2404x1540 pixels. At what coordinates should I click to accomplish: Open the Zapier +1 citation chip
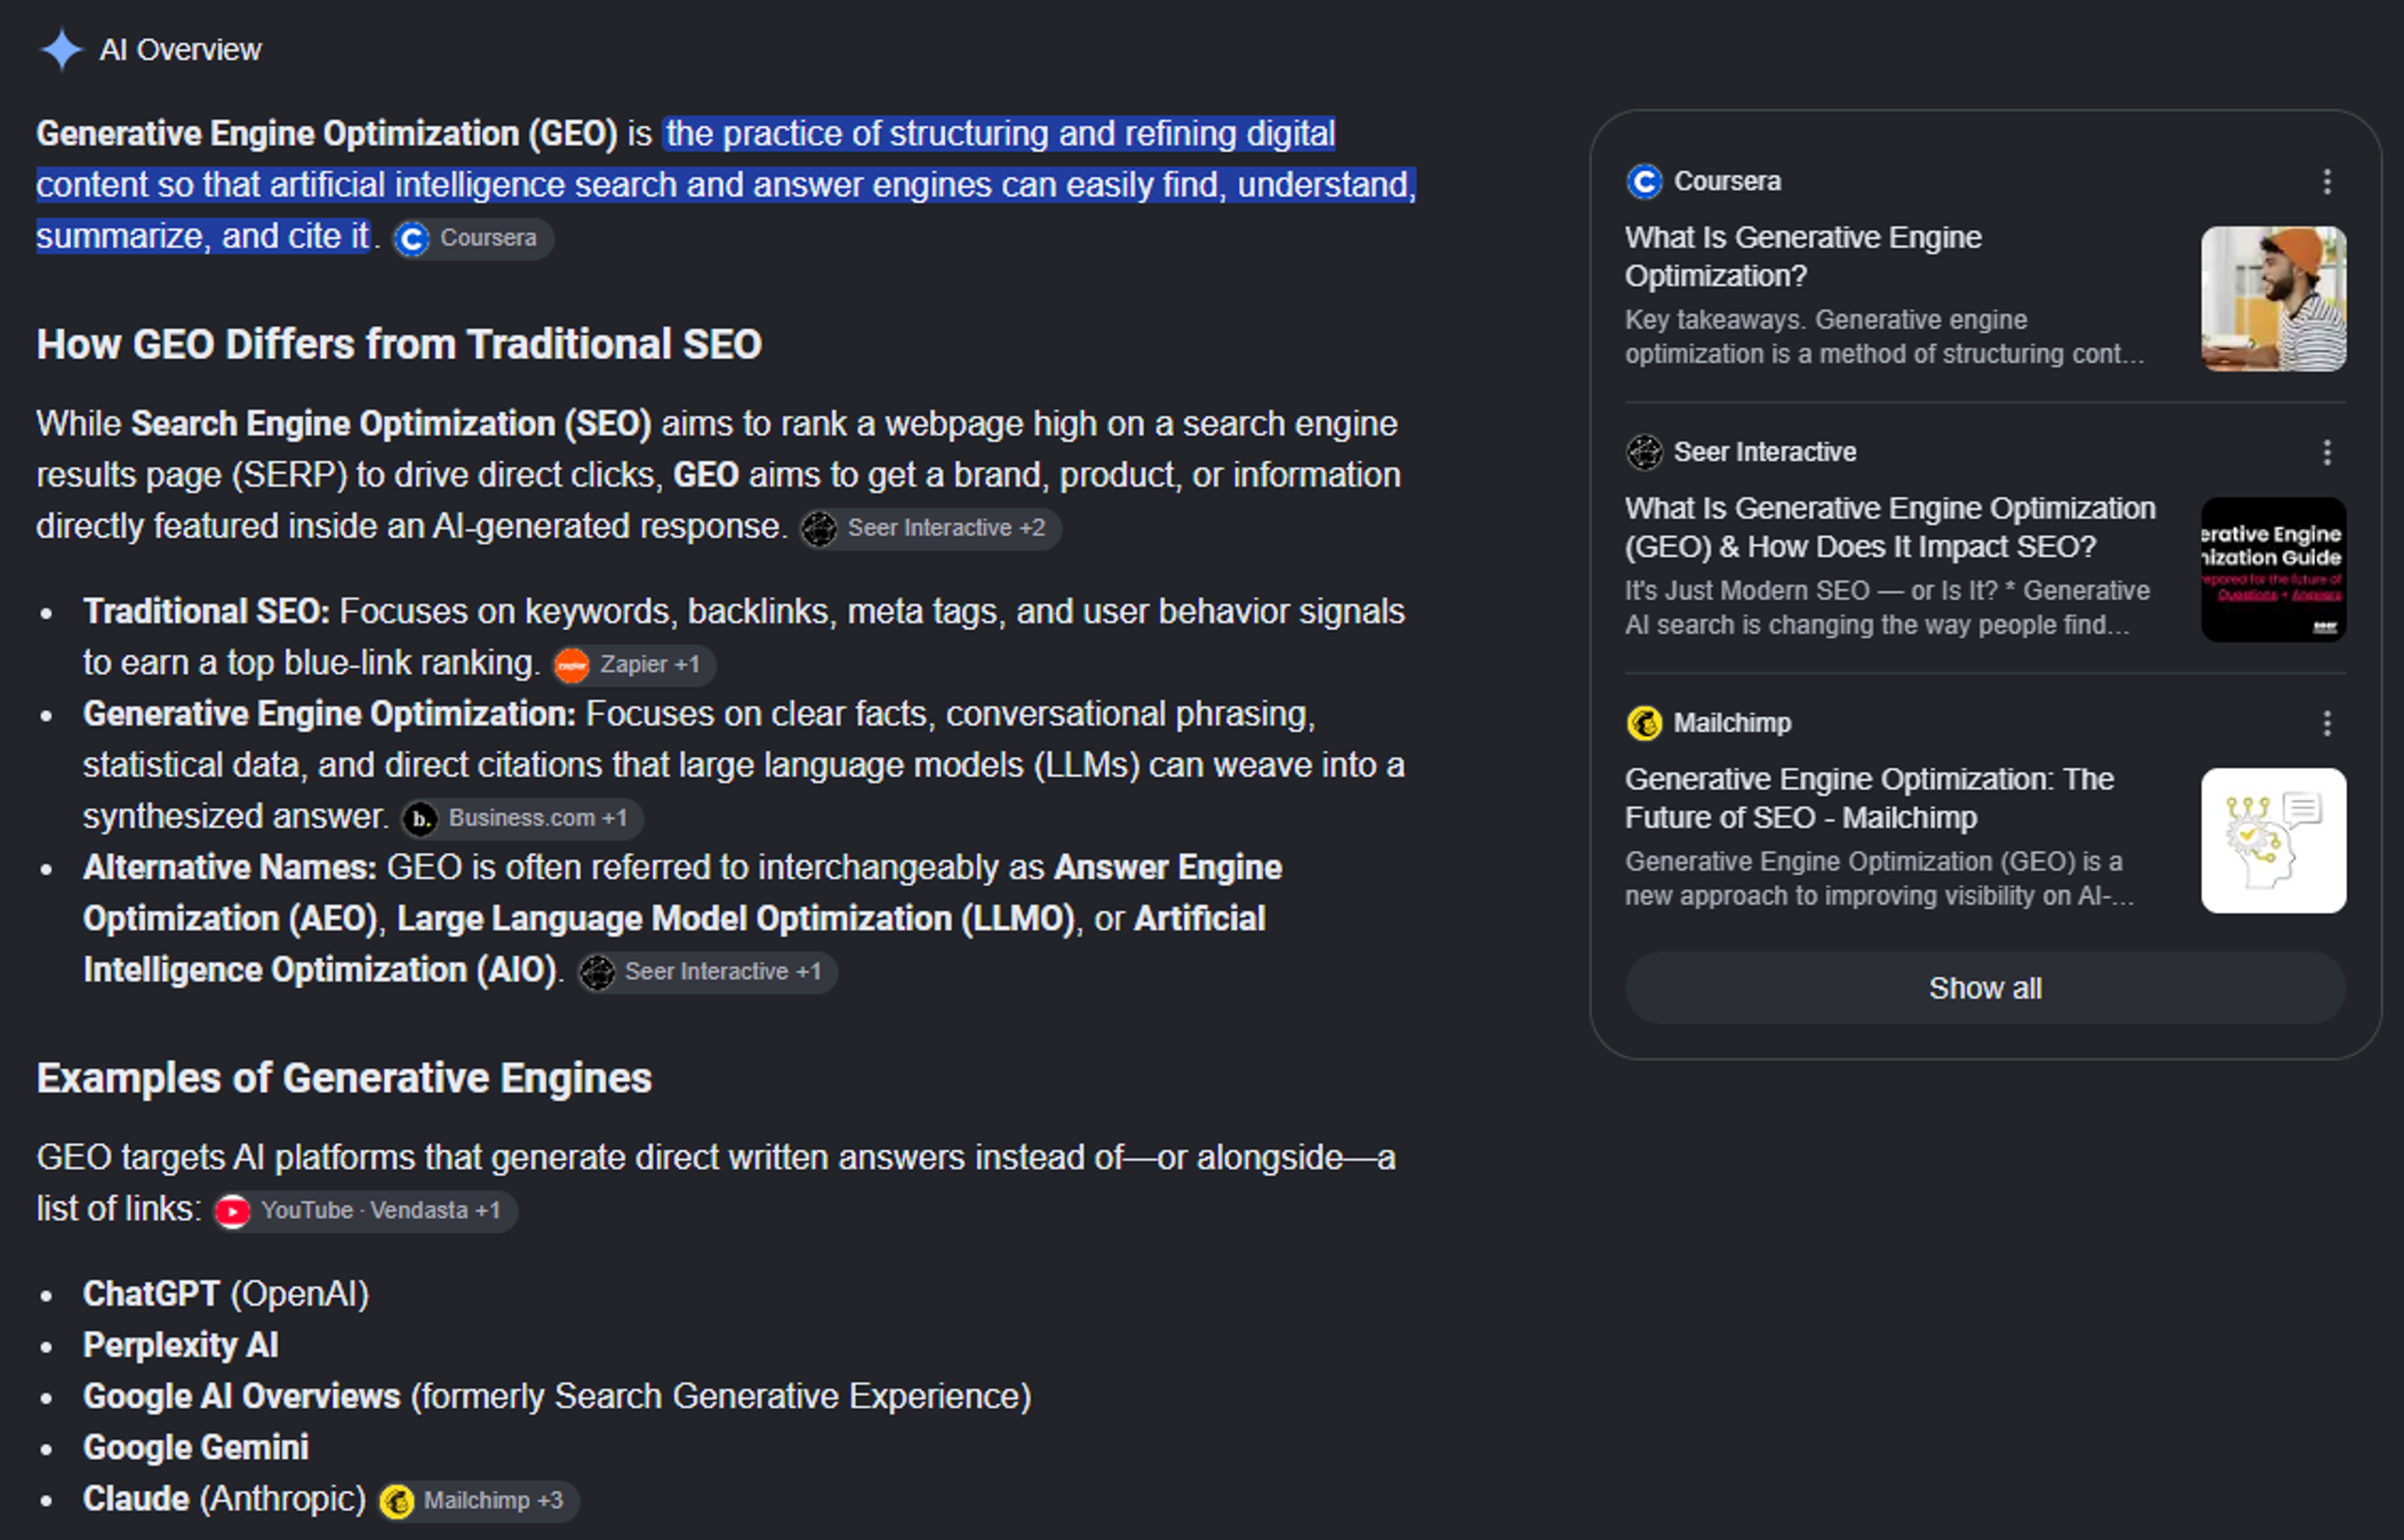[634, 665]
